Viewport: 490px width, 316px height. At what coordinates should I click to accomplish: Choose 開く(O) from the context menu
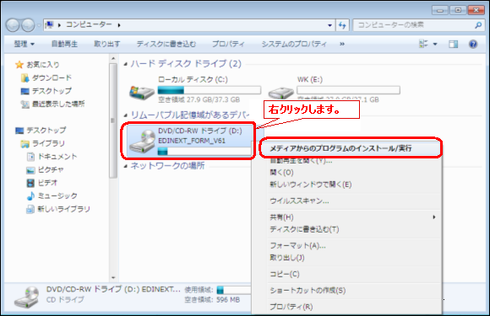pos(281,173)
